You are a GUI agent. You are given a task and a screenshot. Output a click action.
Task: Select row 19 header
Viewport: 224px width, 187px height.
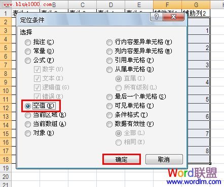point(6,168)
